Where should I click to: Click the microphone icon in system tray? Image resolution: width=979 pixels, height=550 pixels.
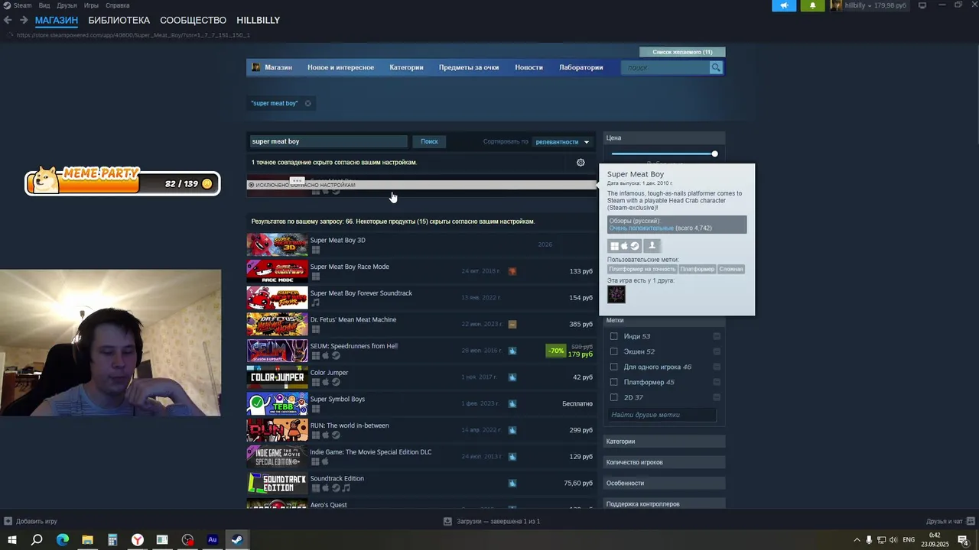(869, 540)
